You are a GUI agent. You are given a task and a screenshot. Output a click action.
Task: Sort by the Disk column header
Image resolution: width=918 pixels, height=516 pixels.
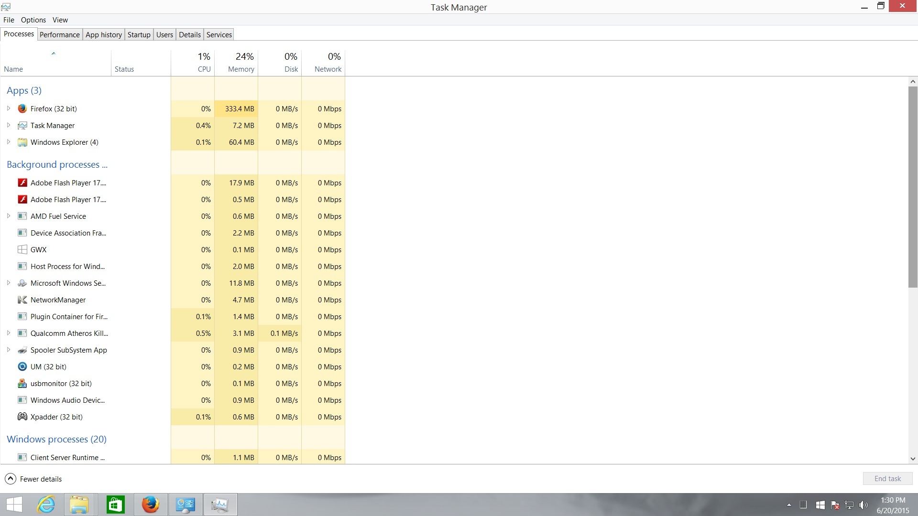coord(280,63)
